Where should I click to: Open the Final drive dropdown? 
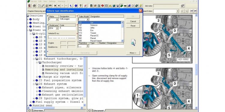(88, 46)
